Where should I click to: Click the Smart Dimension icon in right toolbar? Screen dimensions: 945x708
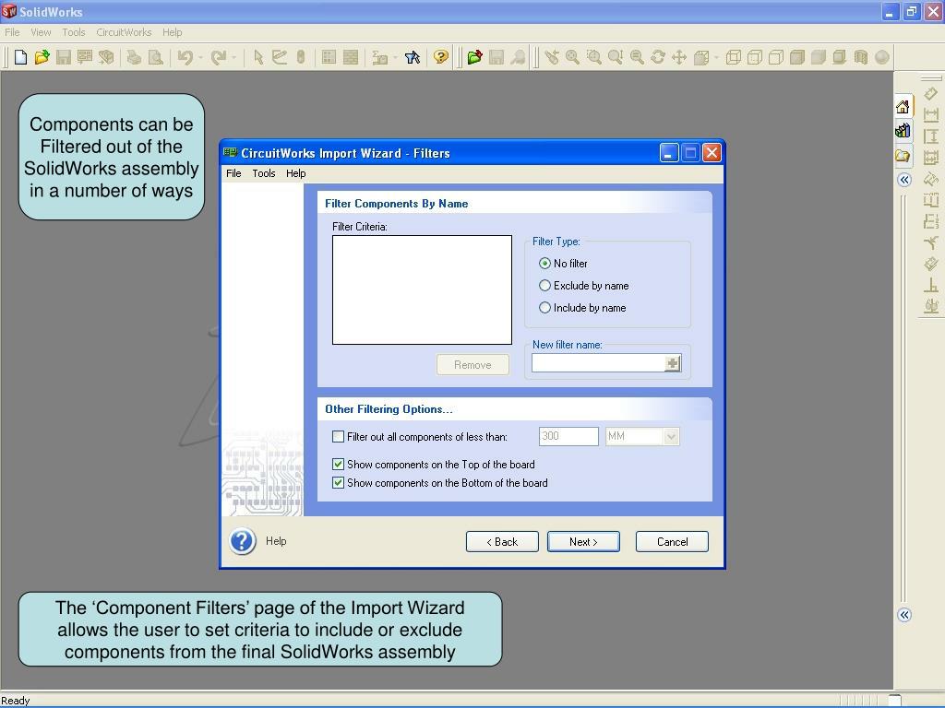[x=931, y=93]
